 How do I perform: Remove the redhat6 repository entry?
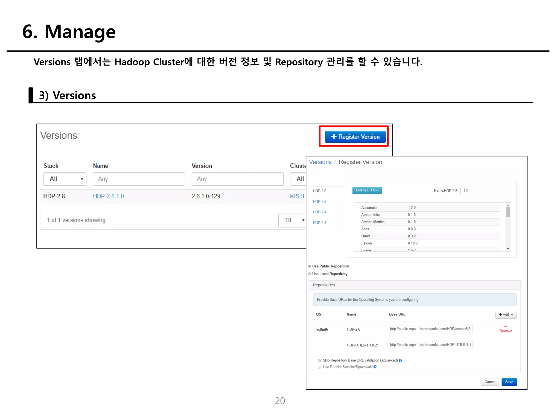(x=506, y=329)
